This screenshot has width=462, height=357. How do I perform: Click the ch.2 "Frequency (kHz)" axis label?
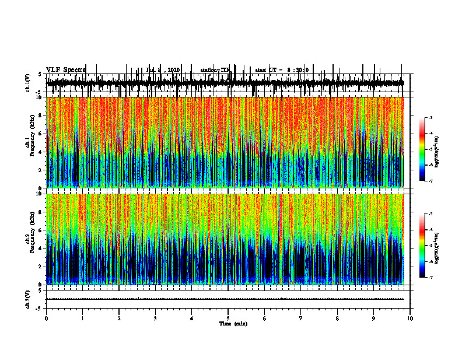pos(32,232)
